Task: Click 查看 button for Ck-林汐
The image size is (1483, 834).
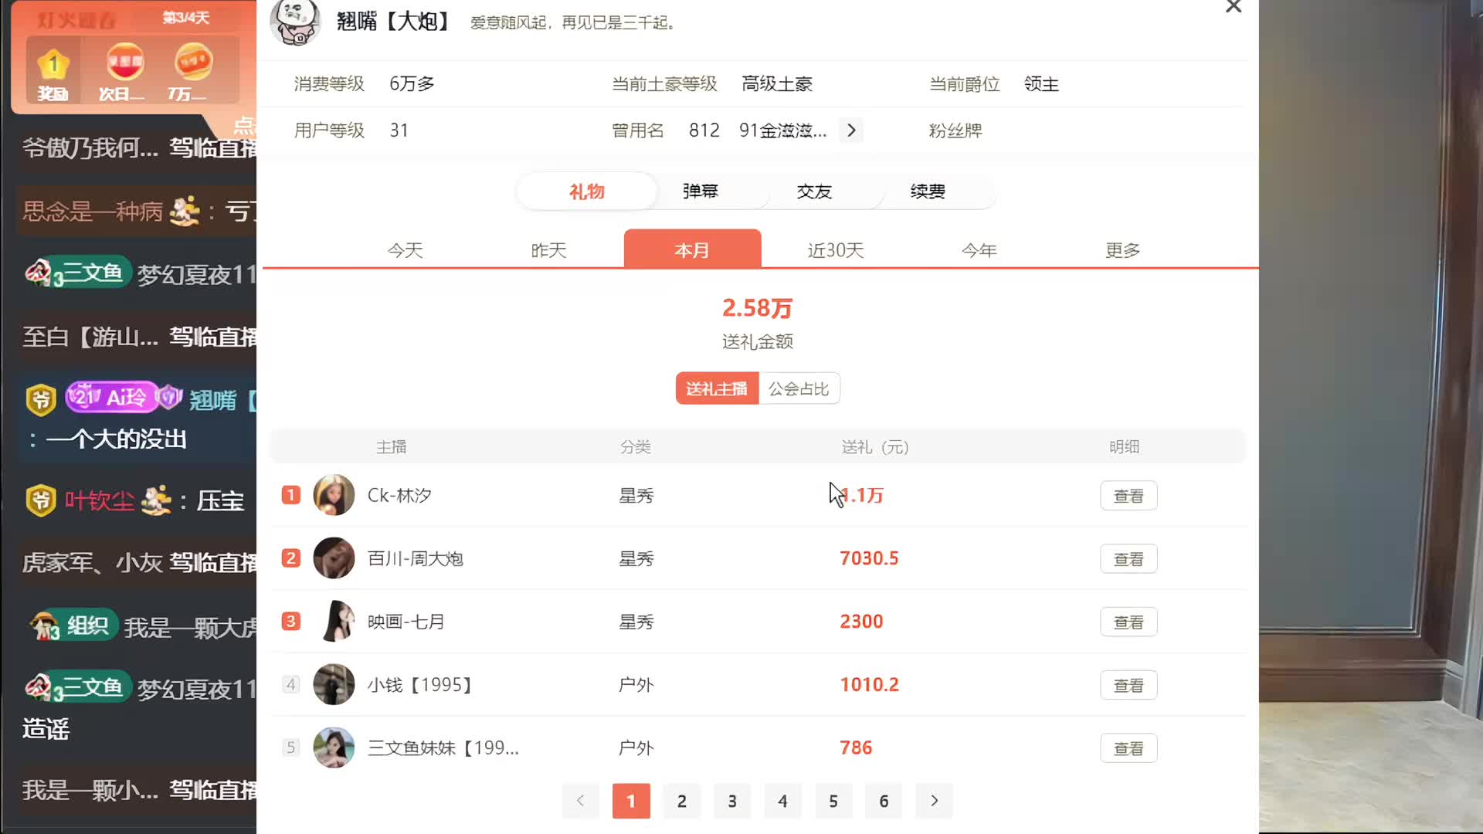Action: [1128, 496]
